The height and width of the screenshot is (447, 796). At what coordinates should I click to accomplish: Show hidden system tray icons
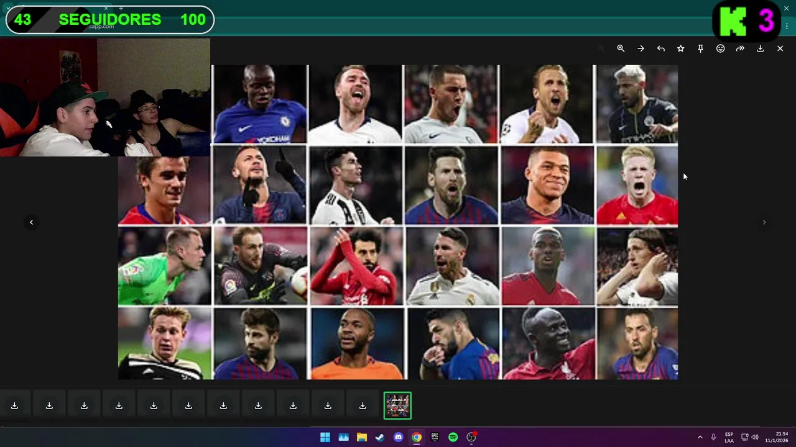(x=700, y=437)
